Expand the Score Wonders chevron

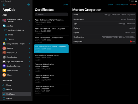point(29,71)
